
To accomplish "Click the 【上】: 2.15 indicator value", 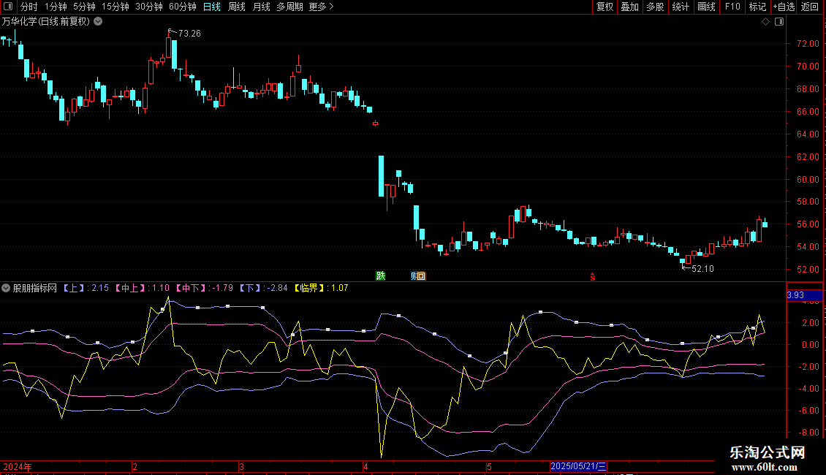I will tap(86, 288).
